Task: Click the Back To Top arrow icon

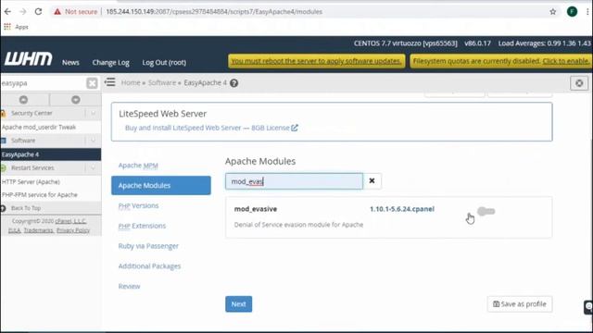Action: [3, 208]
